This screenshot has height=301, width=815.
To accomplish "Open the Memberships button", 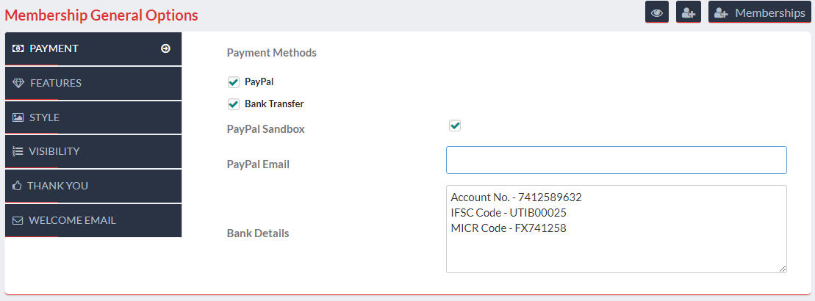I will pos(759,12).
